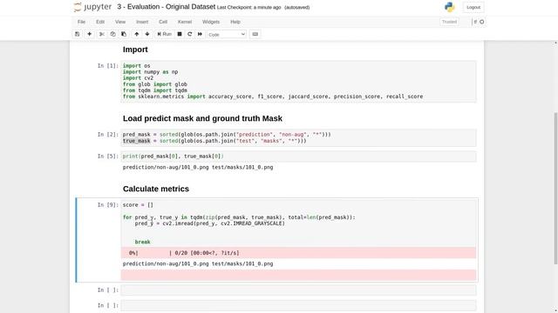Open the Insert menu
This screenshot has width=558, height=313.
click(x=142, y=22)
